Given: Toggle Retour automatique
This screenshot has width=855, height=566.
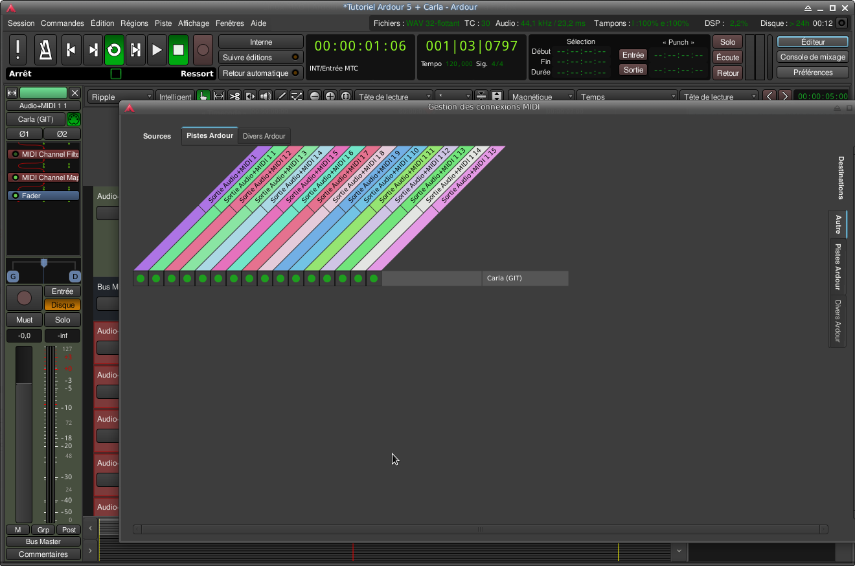Looking at the screenshot, I should [261, 73].
